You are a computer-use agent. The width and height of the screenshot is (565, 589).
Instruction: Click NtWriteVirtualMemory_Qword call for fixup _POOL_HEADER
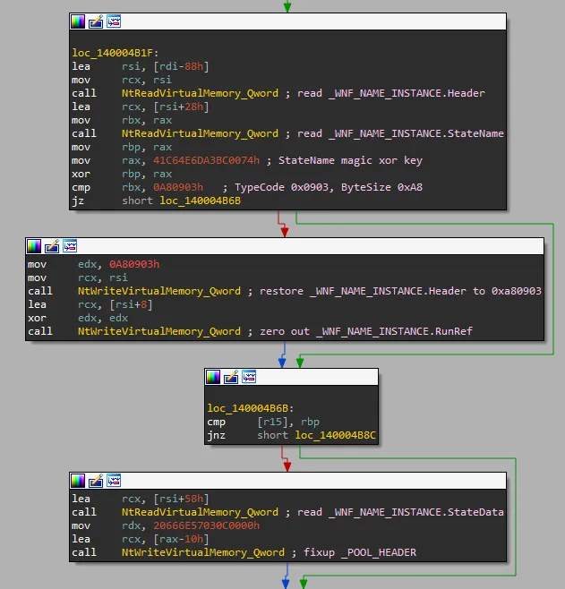(203, 552)
